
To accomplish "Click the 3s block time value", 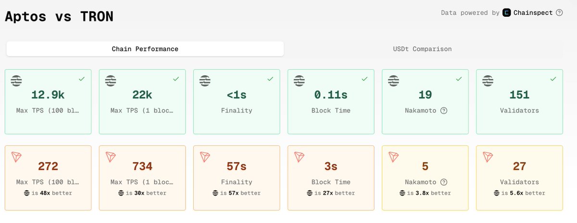I will coord(331,166).
